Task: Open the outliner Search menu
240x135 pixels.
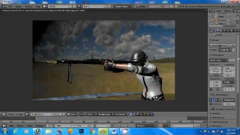Action: 227,11
